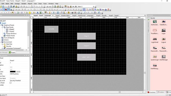
Task: Select the login button on the canvas
Action: pos(87,36)
